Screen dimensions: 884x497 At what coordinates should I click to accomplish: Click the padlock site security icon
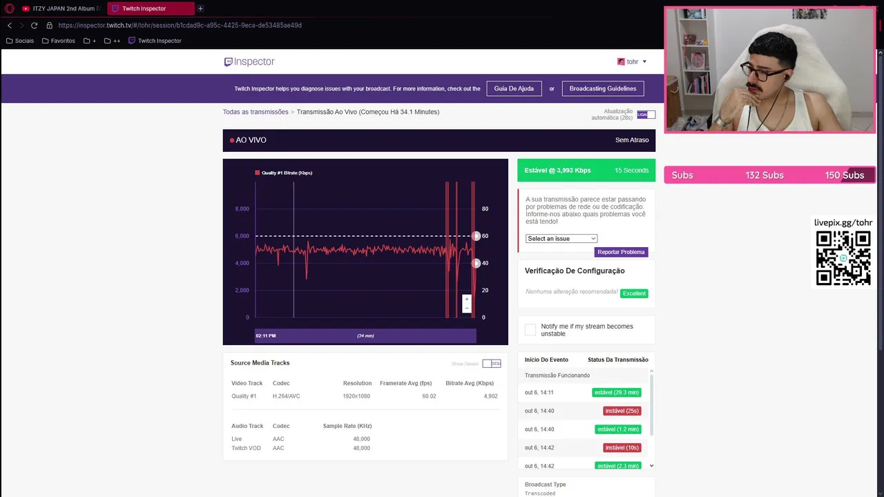(x=49, y=26)
